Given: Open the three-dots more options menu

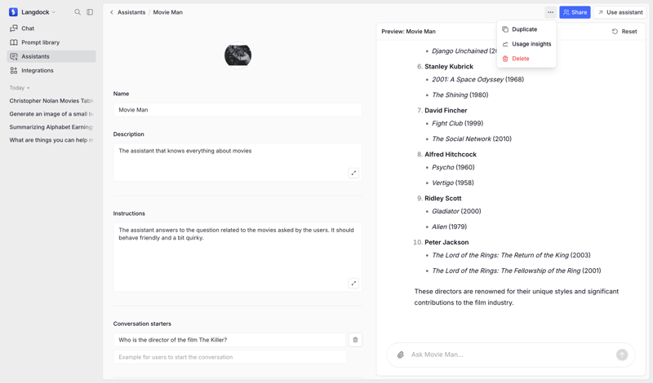Looking at the screenshot, I should (x=550, y=12).
